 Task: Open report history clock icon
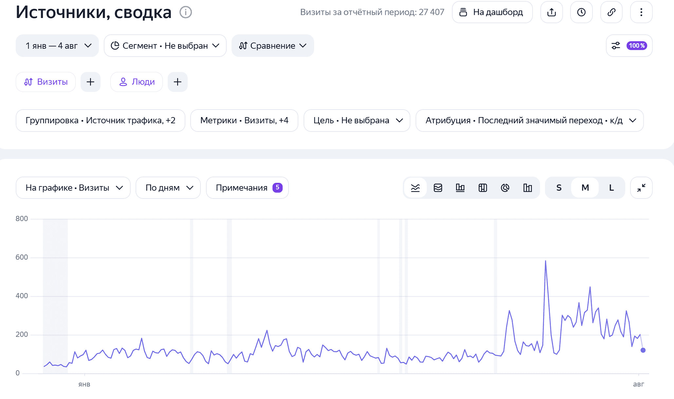(581, 12)
